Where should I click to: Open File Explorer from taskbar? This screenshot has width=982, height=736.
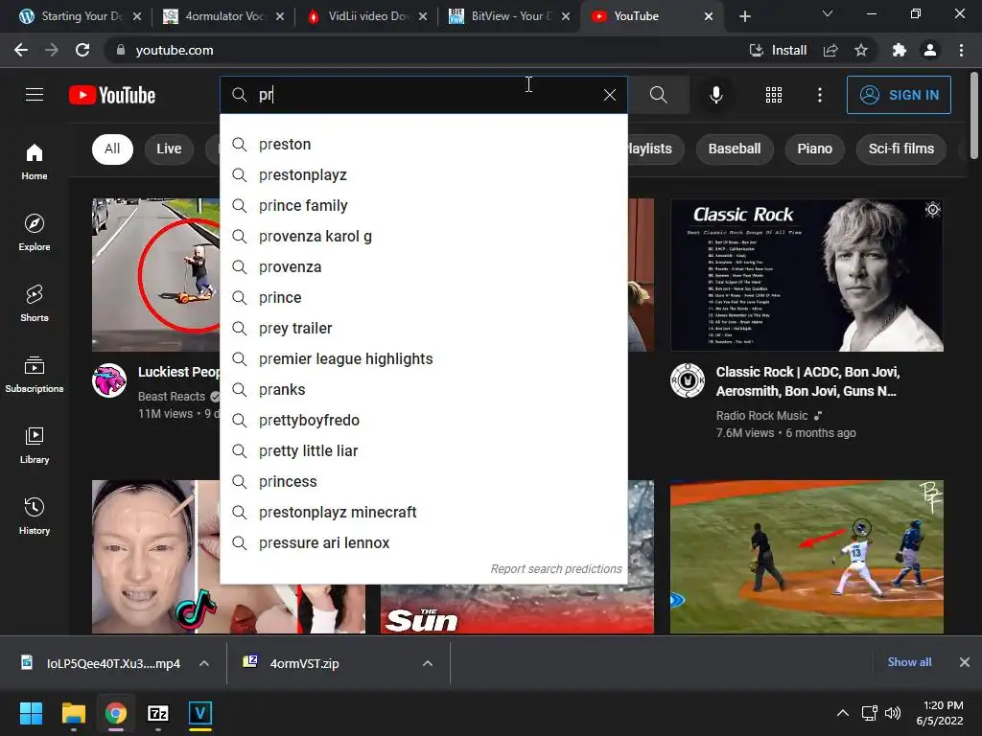73,713
